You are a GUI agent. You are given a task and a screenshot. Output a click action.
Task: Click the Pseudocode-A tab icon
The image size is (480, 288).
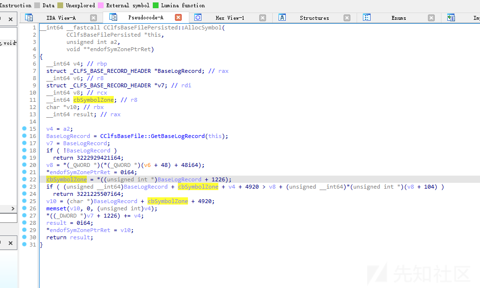[x=113, y=18]
